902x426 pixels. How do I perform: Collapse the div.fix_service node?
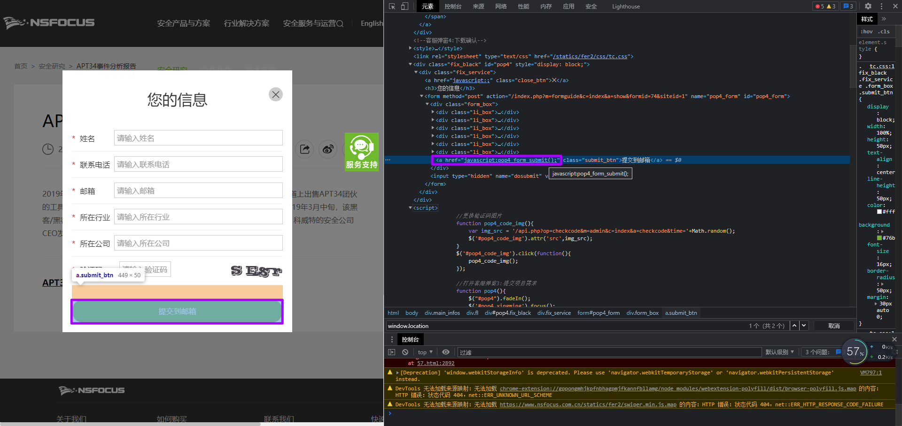coord(416,72)
